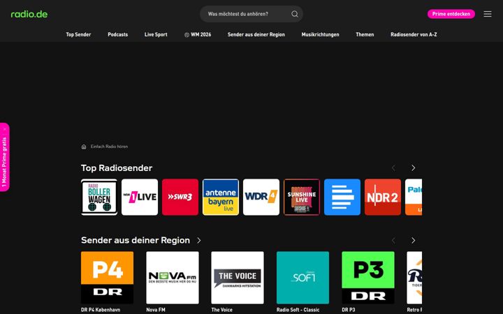Open the DR P4 København logo
The width and height of the screenshot is (503, 314).
click(x=107, y=278)
